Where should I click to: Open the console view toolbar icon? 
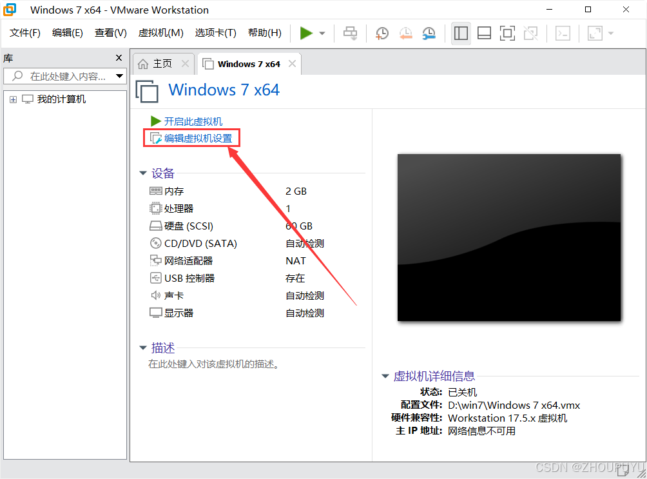coord(563,33)
